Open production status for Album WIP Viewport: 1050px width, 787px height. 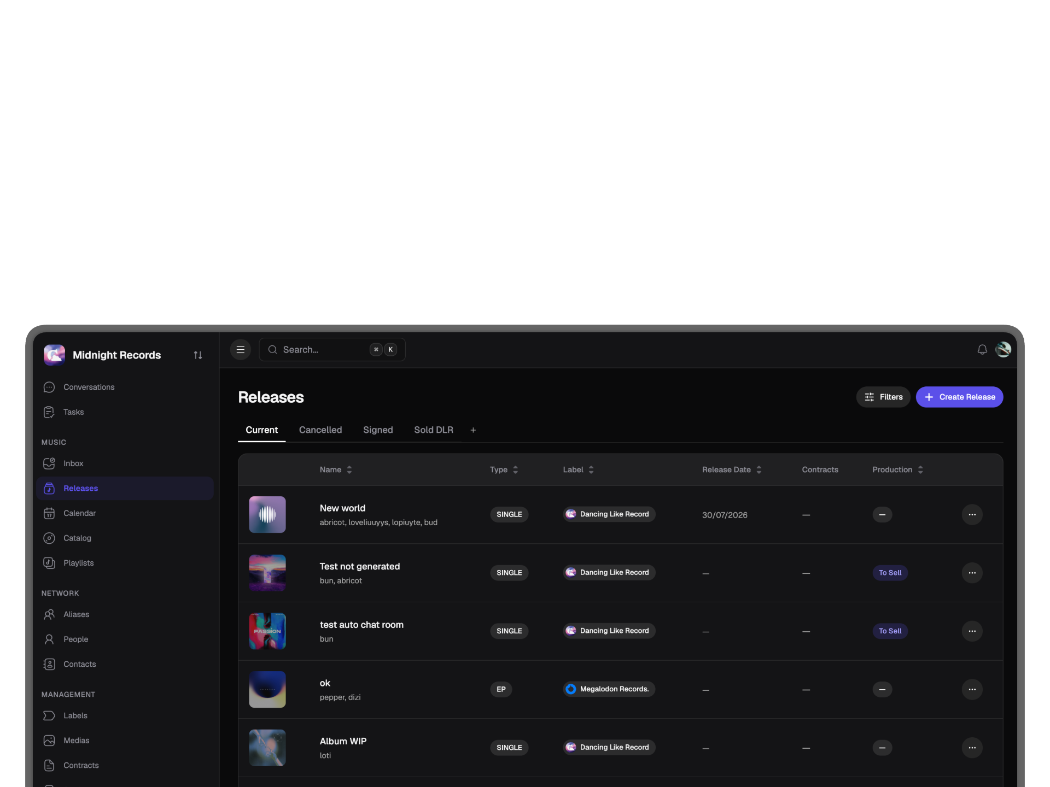point(882,748)
